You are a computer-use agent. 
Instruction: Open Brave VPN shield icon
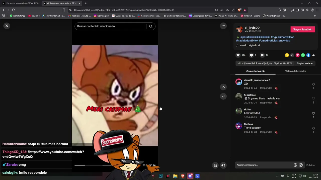coord(312,10)
